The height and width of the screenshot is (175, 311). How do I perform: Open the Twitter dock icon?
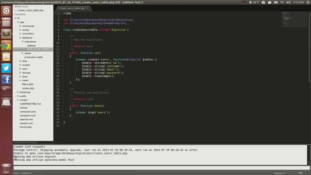click(6, 68)
